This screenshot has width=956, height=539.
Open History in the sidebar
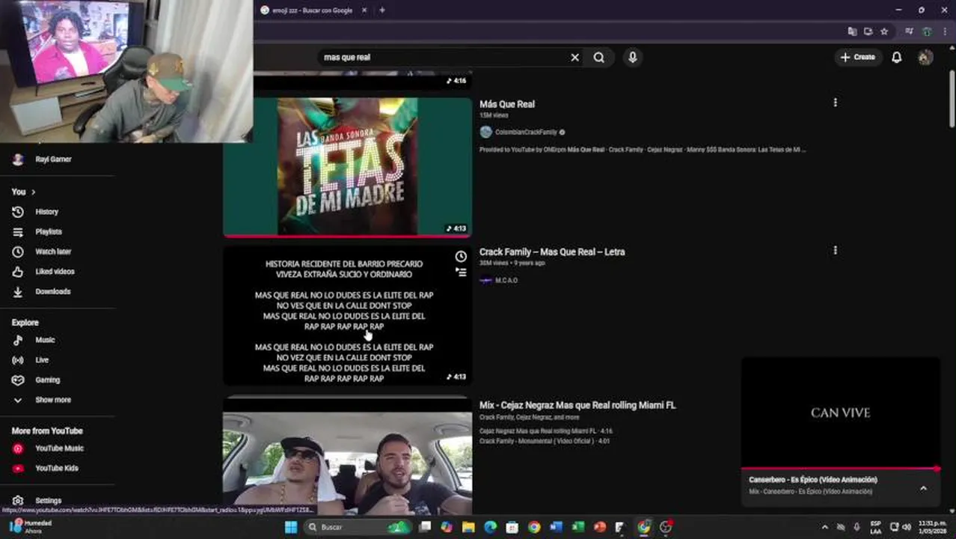coord(46,212)
